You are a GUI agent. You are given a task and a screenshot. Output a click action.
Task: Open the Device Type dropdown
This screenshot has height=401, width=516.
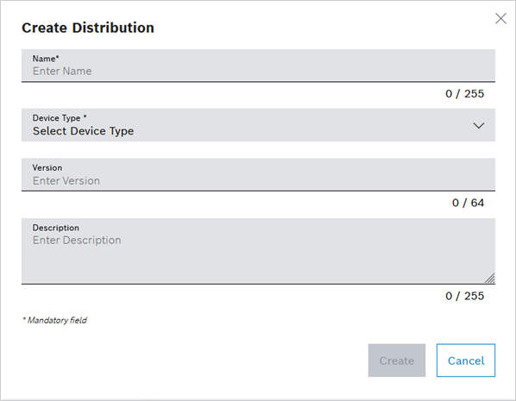coord(258,125)
